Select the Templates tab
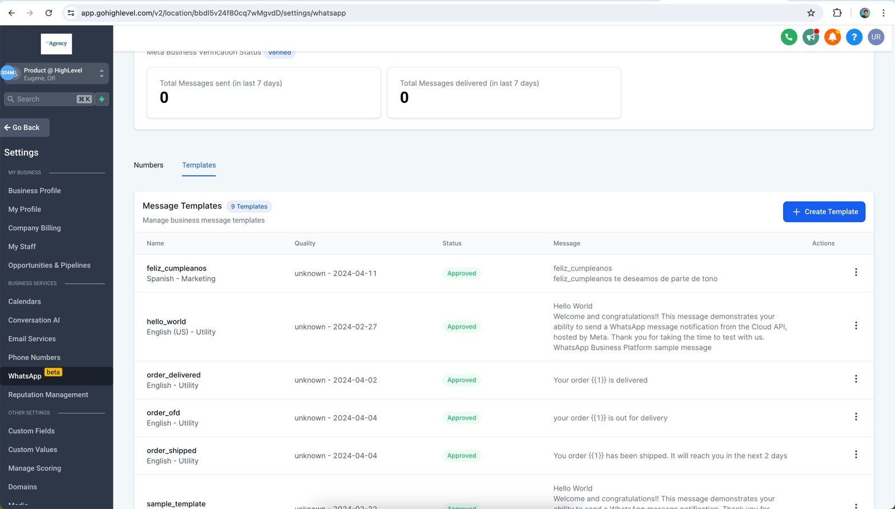 199,165
